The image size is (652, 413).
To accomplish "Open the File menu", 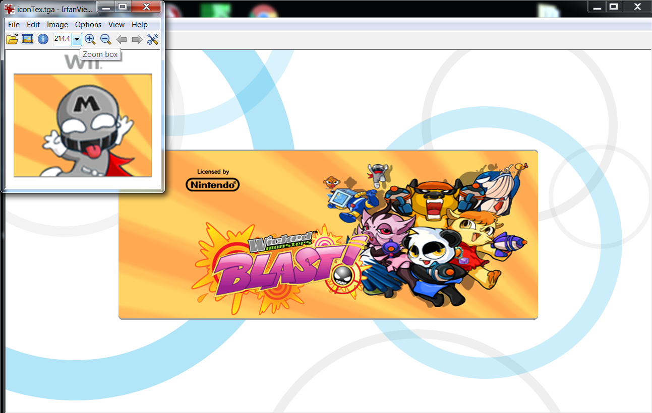I will (14, 25).
